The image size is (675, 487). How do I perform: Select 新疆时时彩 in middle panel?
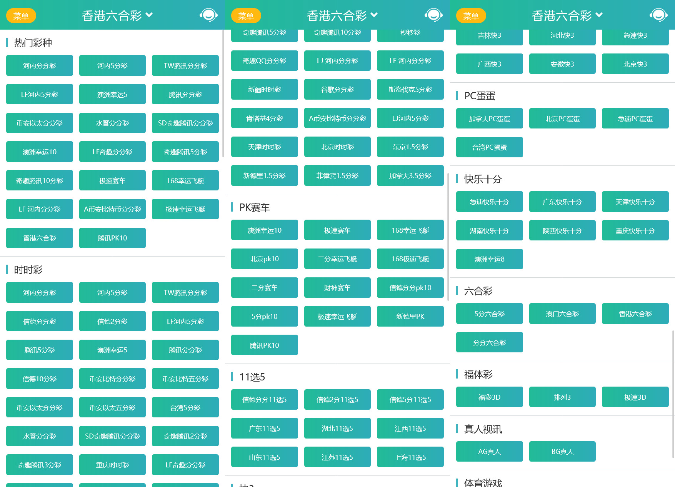point(264,89)
